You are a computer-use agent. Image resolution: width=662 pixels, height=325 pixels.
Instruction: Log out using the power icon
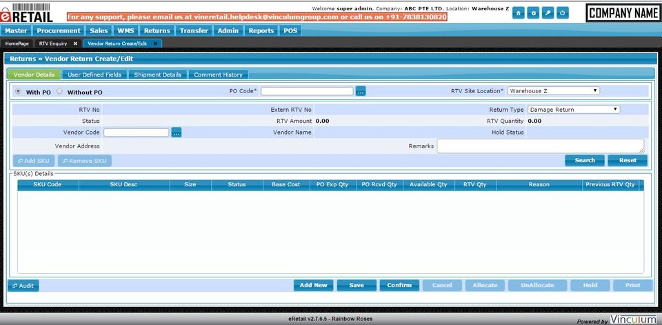point(563,13)
